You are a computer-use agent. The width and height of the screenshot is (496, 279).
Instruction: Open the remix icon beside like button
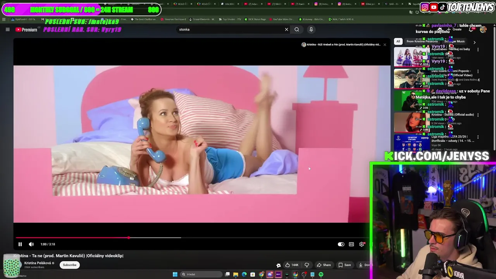tap(278, 265)
